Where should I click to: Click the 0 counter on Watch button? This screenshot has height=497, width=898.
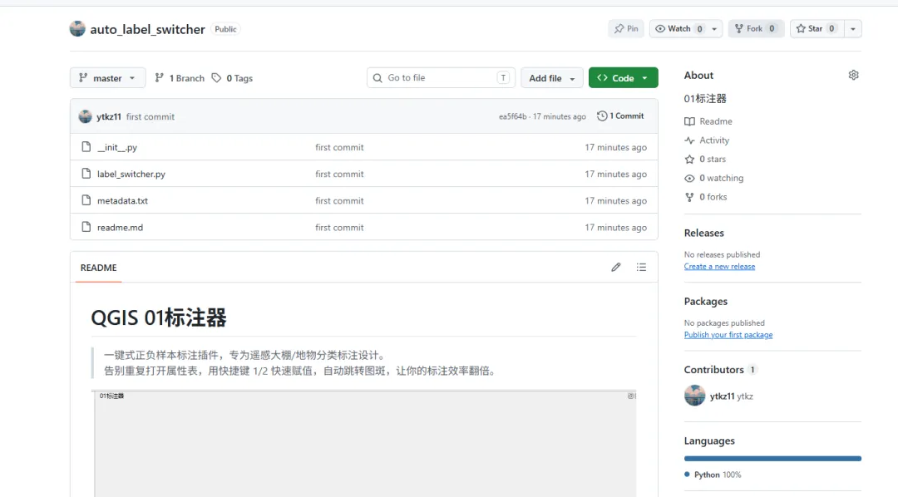pyautogui.click(x=699, y=28)
